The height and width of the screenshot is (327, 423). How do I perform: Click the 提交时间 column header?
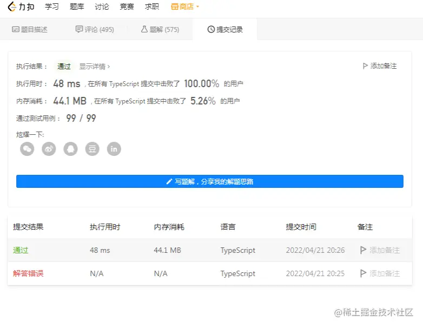point(301,227)
